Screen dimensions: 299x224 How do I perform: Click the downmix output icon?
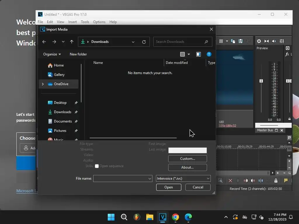pyautogui.click(x=267, y=41)
